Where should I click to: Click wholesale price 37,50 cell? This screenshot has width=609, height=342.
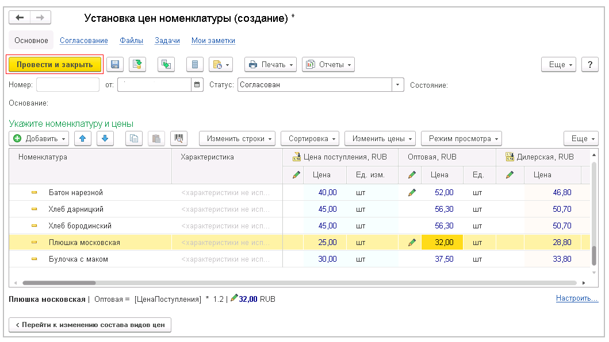442,259
